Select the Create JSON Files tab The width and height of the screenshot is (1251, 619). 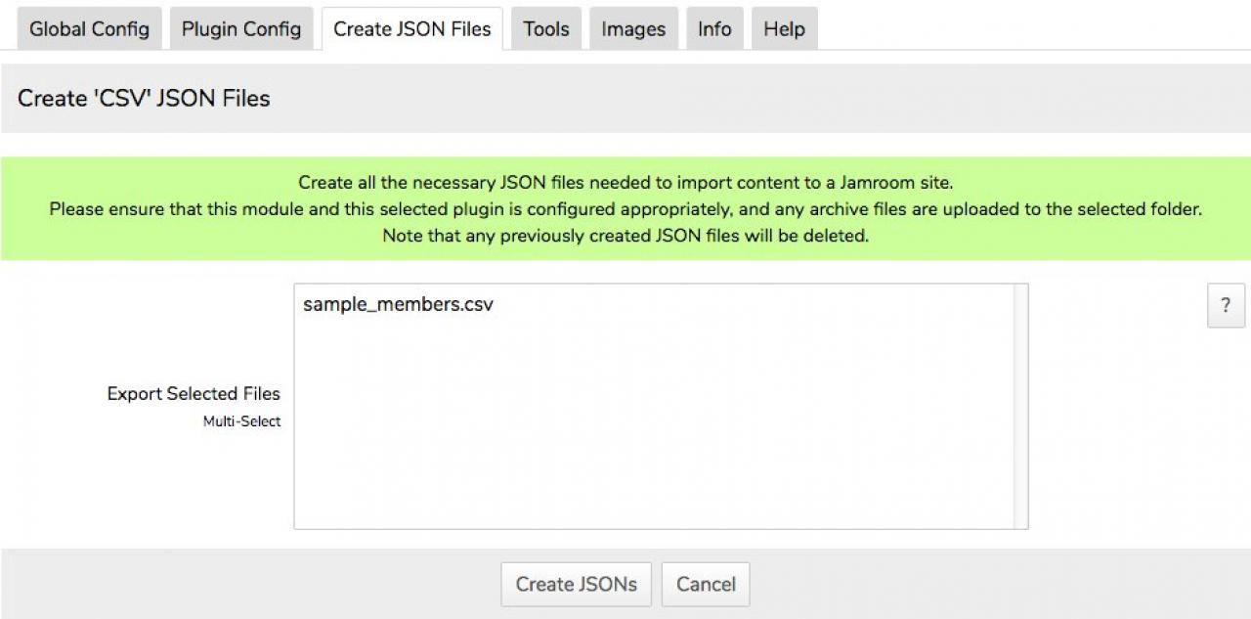click(411, 29)
